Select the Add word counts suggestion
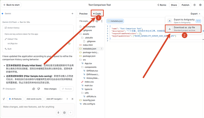 34,99
